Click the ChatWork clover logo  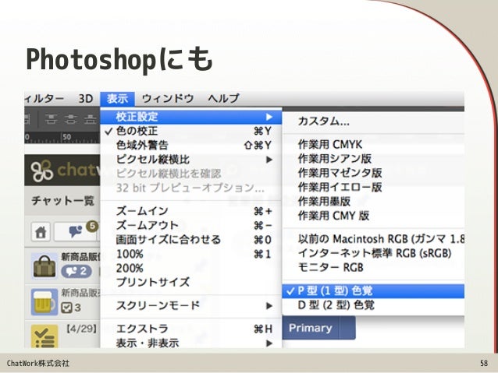[41, 171]
